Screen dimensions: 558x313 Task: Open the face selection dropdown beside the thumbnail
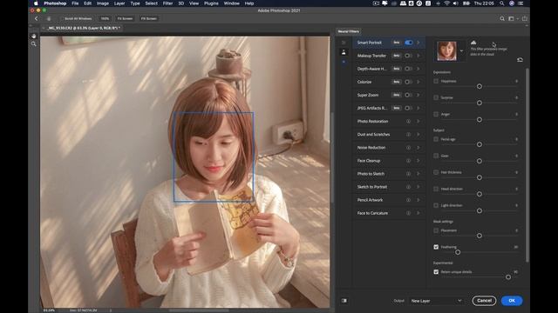(461, 50)
